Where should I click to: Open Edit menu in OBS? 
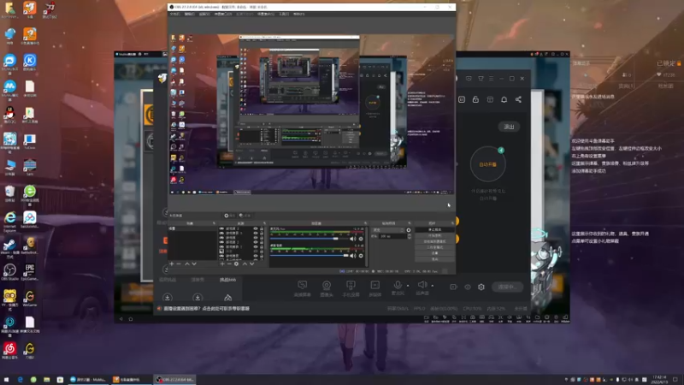[x=189, y=14]
